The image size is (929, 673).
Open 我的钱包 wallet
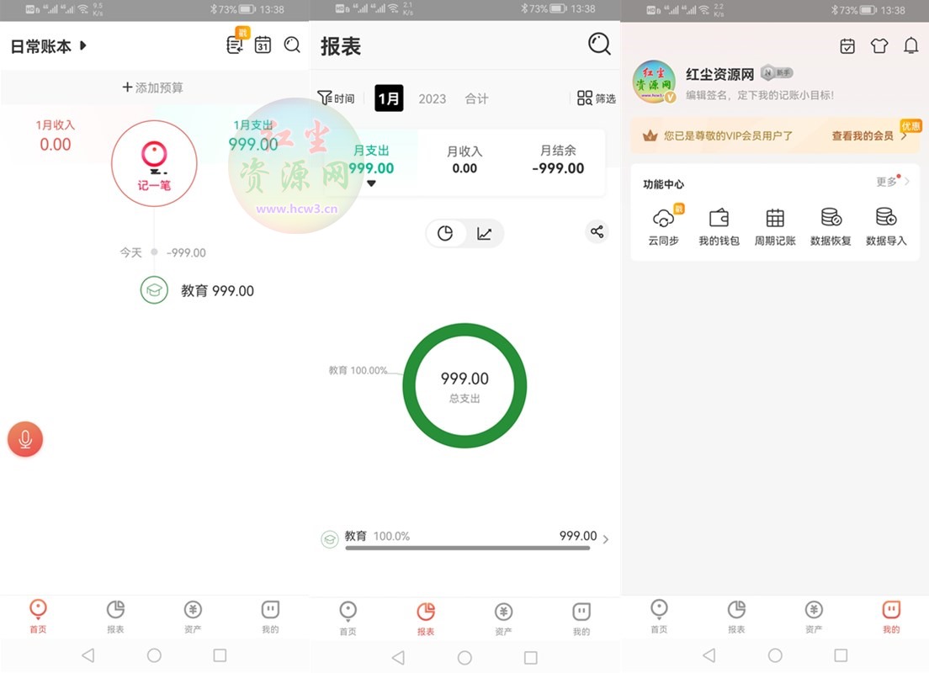click(x=719, y=225)
